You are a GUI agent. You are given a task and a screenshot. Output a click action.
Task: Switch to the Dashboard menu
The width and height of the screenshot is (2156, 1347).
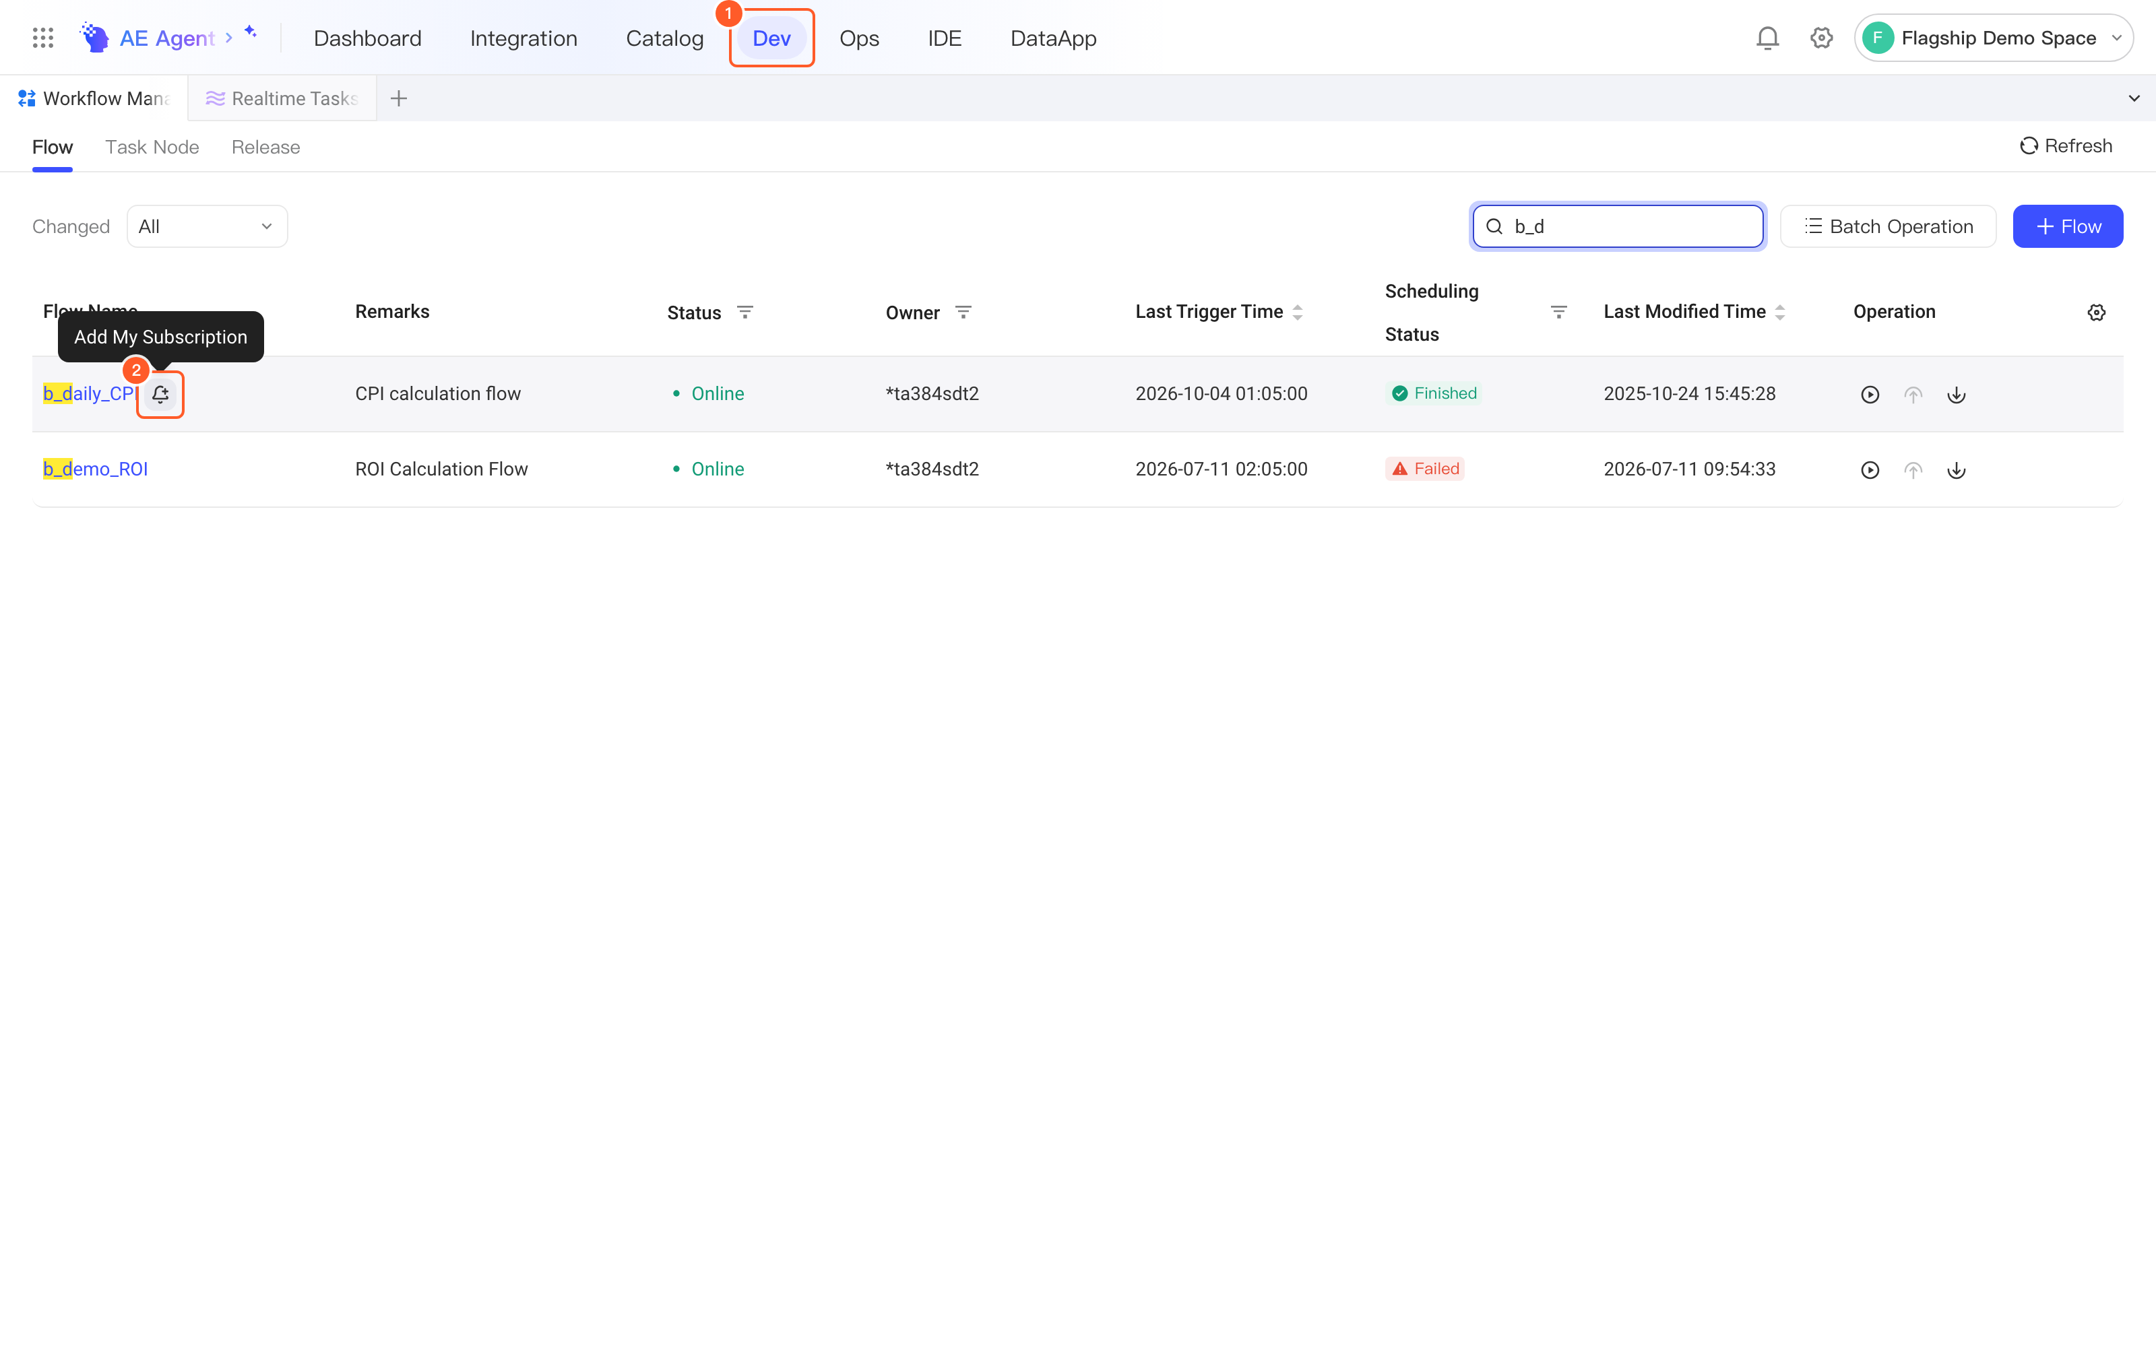tap(367, 38)
